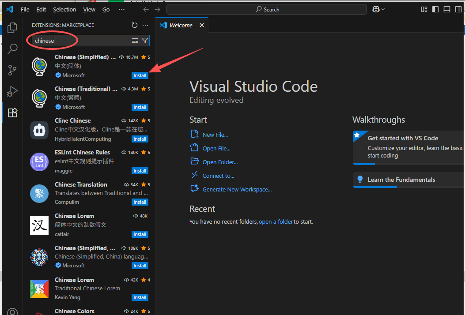Screen dimensions: 465x315
Task: Open the Selection menu
Action: point(64,9)
